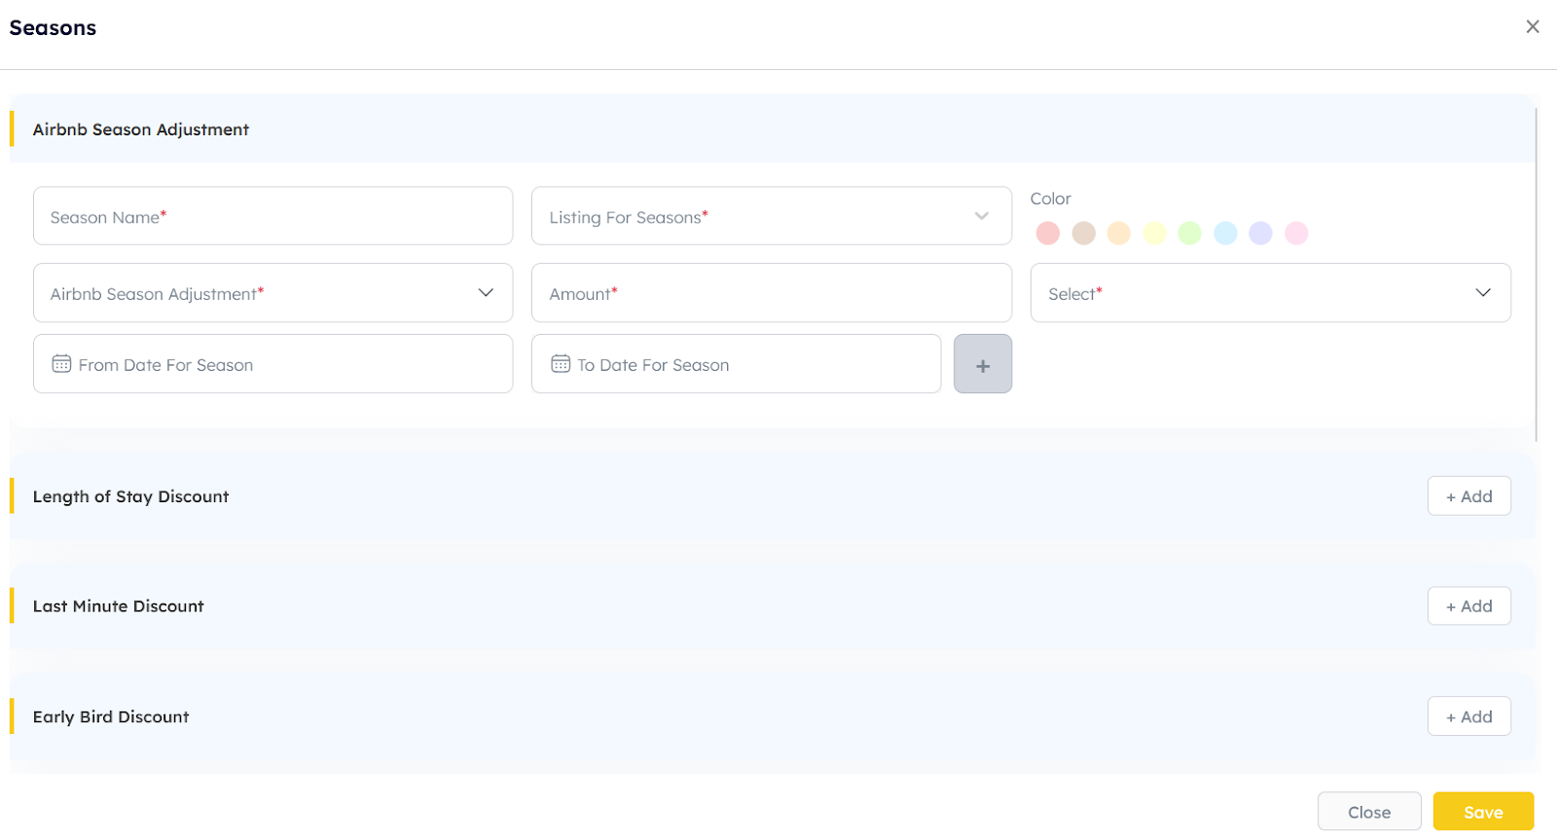
Task: Add a date range with the plus button
Action: [x=983, y=364]
